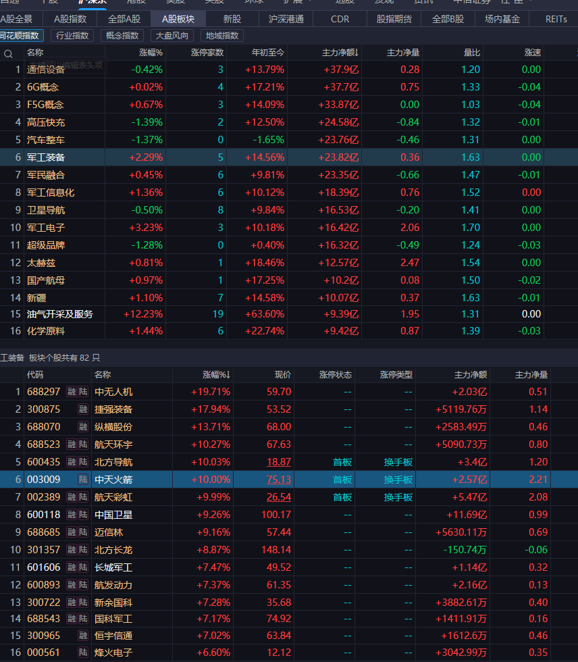The image size is (578, 662).
Task: Click the 融 badge beside 中无人机
Action: pyautogui.click(x=72, y=392)
